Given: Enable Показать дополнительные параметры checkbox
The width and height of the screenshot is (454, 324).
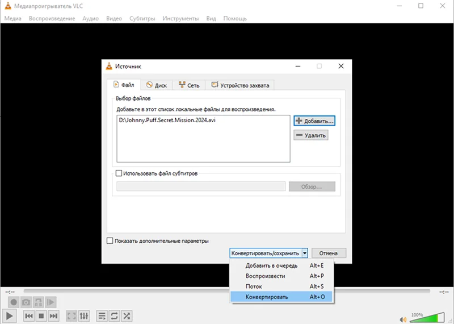Looking at the screenshot, I should [110, 241].
